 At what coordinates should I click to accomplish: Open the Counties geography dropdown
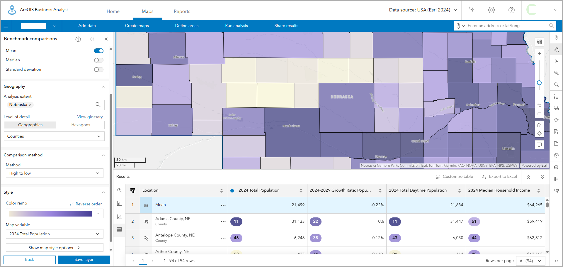(x=54, y=136)
